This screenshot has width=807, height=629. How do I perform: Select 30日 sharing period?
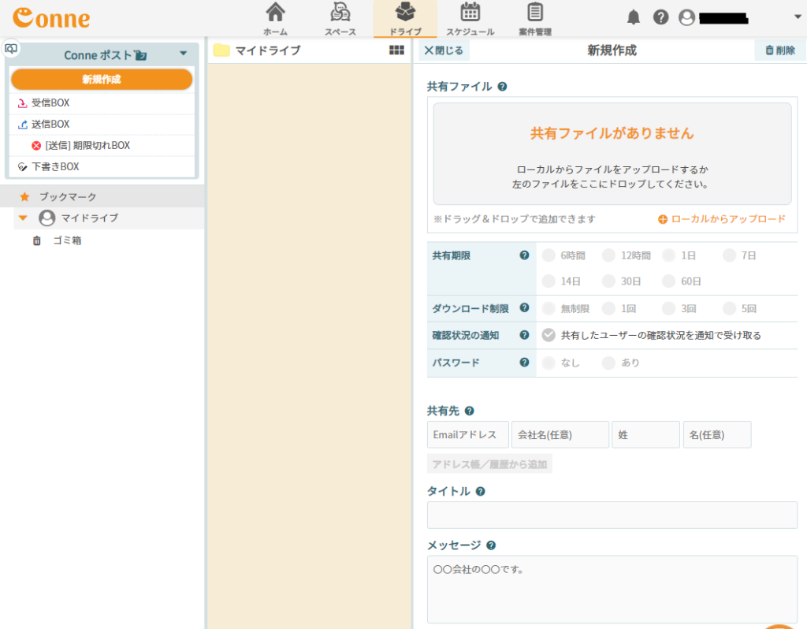click(x=609, y=281)
